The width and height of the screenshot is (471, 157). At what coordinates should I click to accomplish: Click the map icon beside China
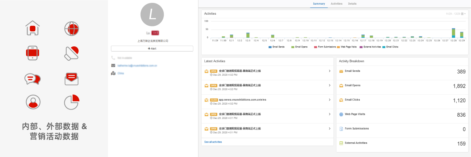pyautogui.click(x=113, y=73)
